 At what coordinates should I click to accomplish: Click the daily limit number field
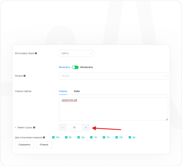point(74,127)
